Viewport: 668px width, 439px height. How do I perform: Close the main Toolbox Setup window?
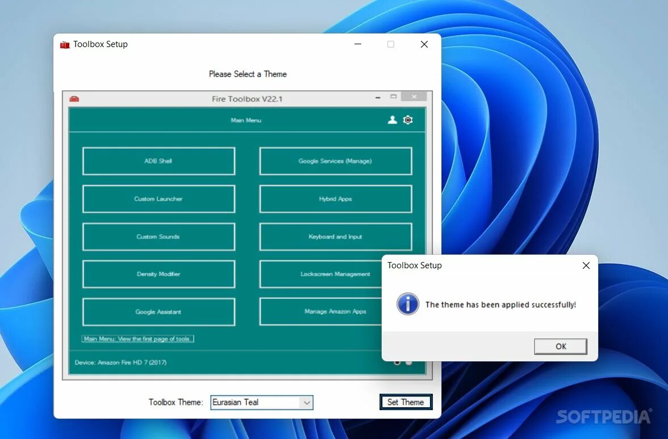click(424, 44)
